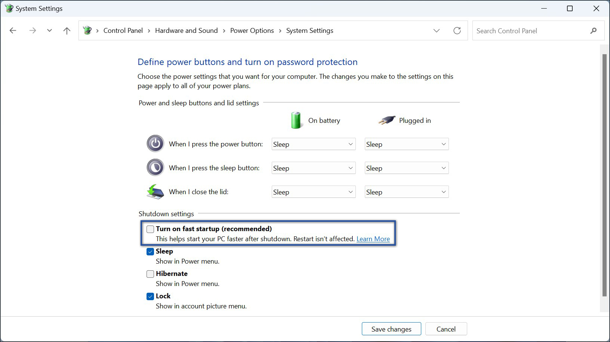Screen dimensions: 610x342
Task: Click the refresh icon in address bar
Action: pos(457,31)
